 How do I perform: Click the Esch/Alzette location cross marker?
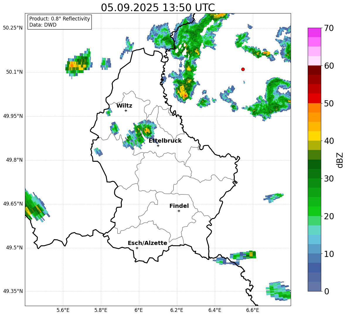tap(137, 248)
